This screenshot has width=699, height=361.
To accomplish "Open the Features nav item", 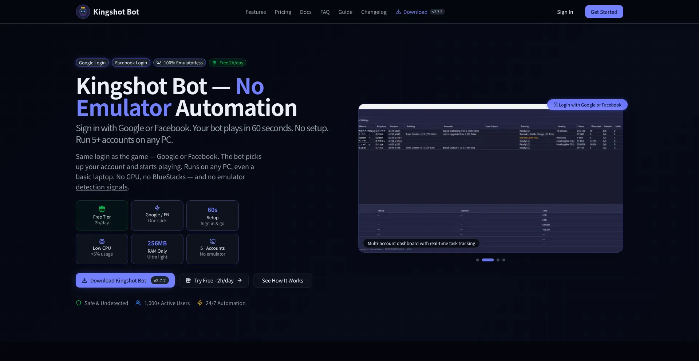I will [x=256, y=12].
